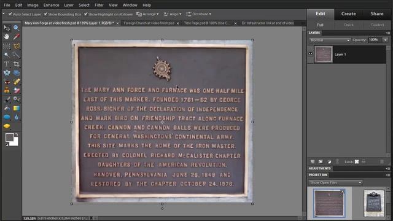The height and width of the screenshot is (221, 393).
Task: Select the Quick Selection brush tool
Action: [17, 55]
